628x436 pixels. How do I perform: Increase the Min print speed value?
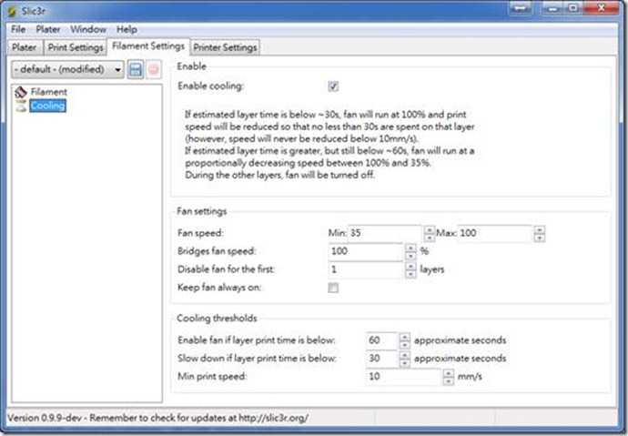point(448,373)
